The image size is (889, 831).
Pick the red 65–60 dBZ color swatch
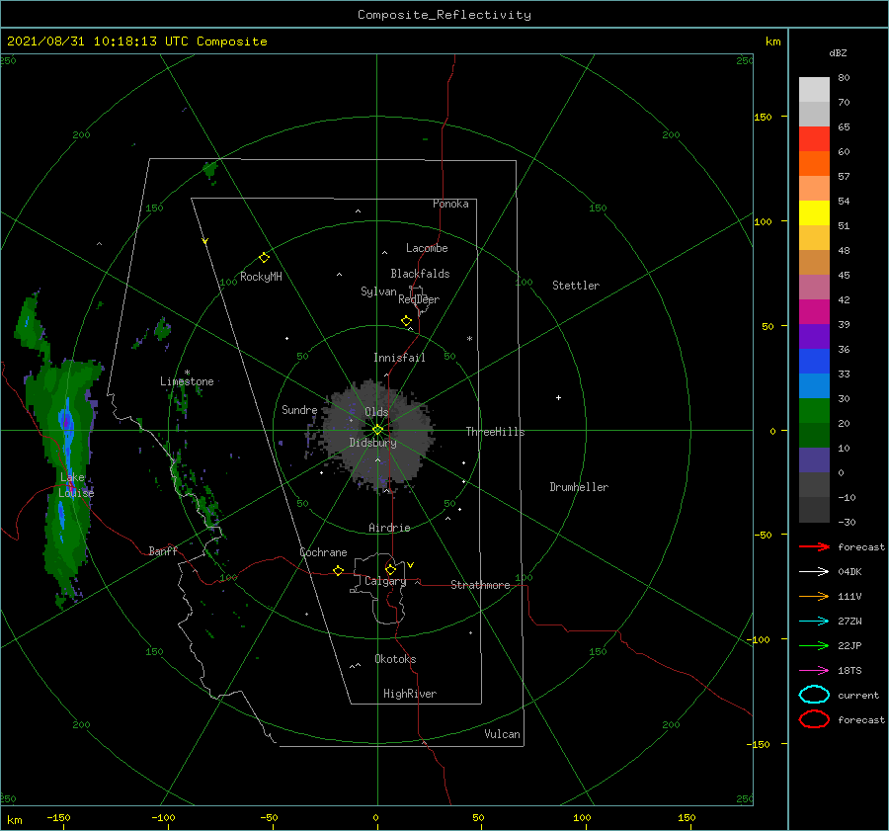point(814,139)
